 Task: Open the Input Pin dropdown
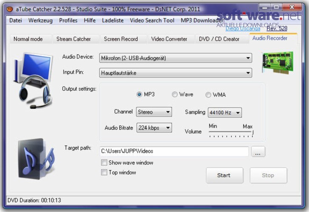point(176,73)
